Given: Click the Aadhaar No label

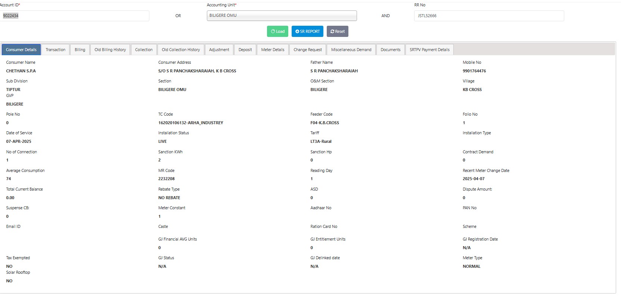Looking at the screenshot, I should pyautogui.click(x=321, y=208).
